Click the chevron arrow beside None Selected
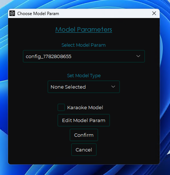 [113, 86]
